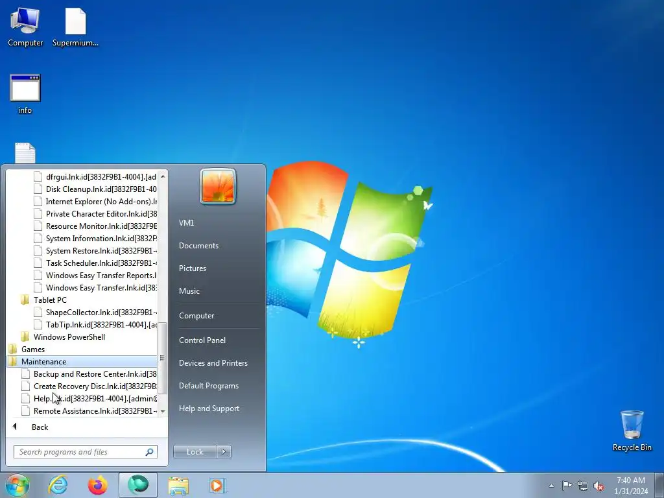Show hidden tray icons arrow
The image size is (664, 498).
click(x=551, y=486)
